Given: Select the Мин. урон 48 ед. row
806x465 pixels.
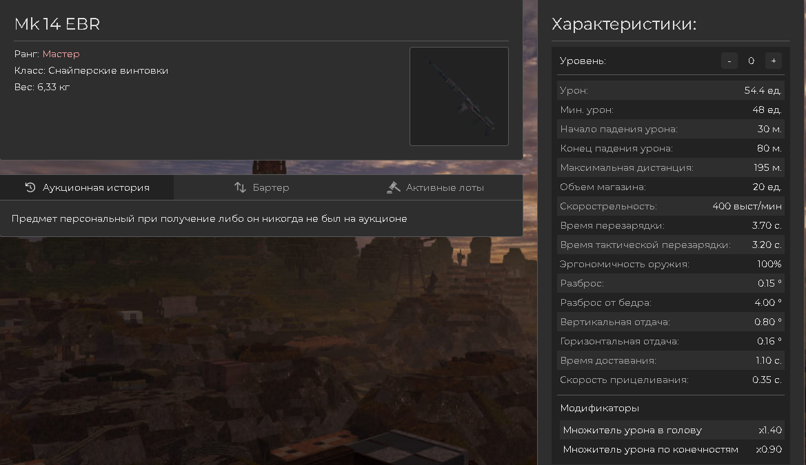Looking at the screenshot, I should click(670, 110).
